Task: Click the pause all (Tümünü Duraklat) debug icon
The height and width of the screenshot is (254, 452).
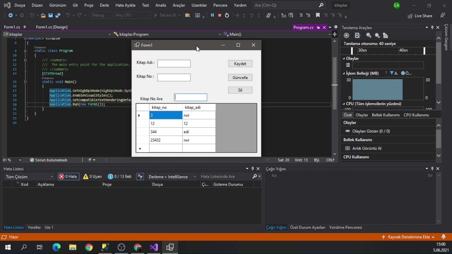Action: click(x=212, y=15)
